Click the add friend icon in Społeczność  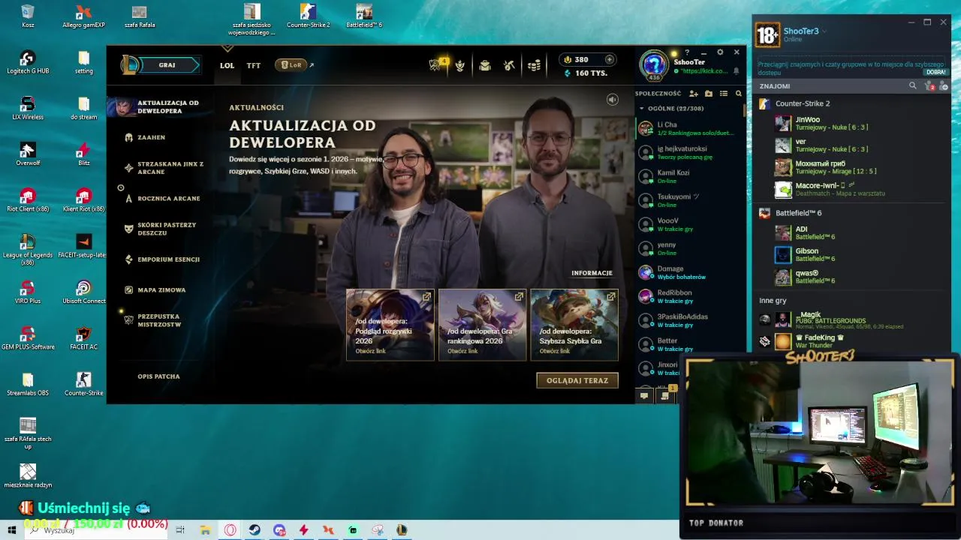click(x=694, y=94)
